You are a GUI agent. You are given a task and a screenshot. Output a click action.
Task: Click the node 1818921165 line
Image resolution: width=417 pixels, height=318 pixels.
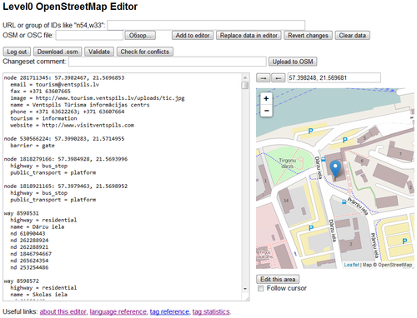click(x=66, y=186)
